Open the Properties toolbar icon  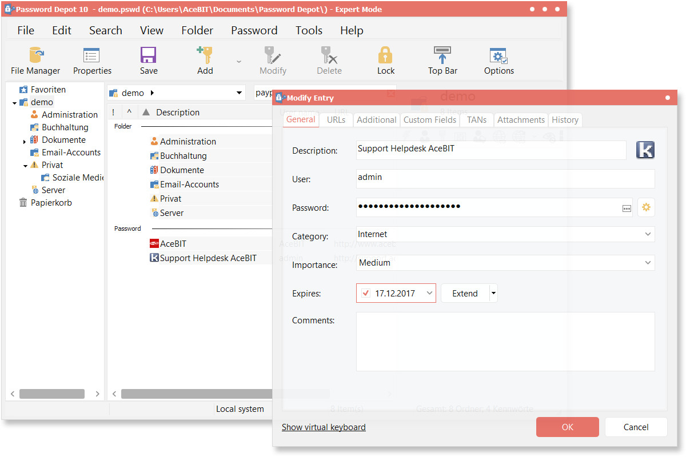(x=92, y=61)
